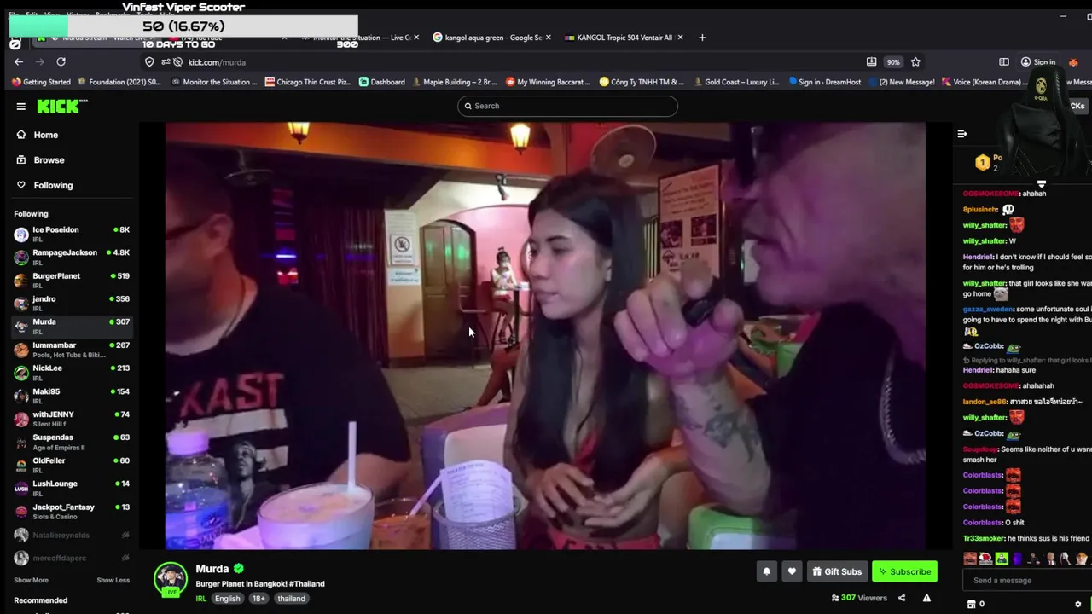Screen dimensions: 1092x614
Task: Open Foundation (2021) bookmark
Action: [x=119, y=82]
